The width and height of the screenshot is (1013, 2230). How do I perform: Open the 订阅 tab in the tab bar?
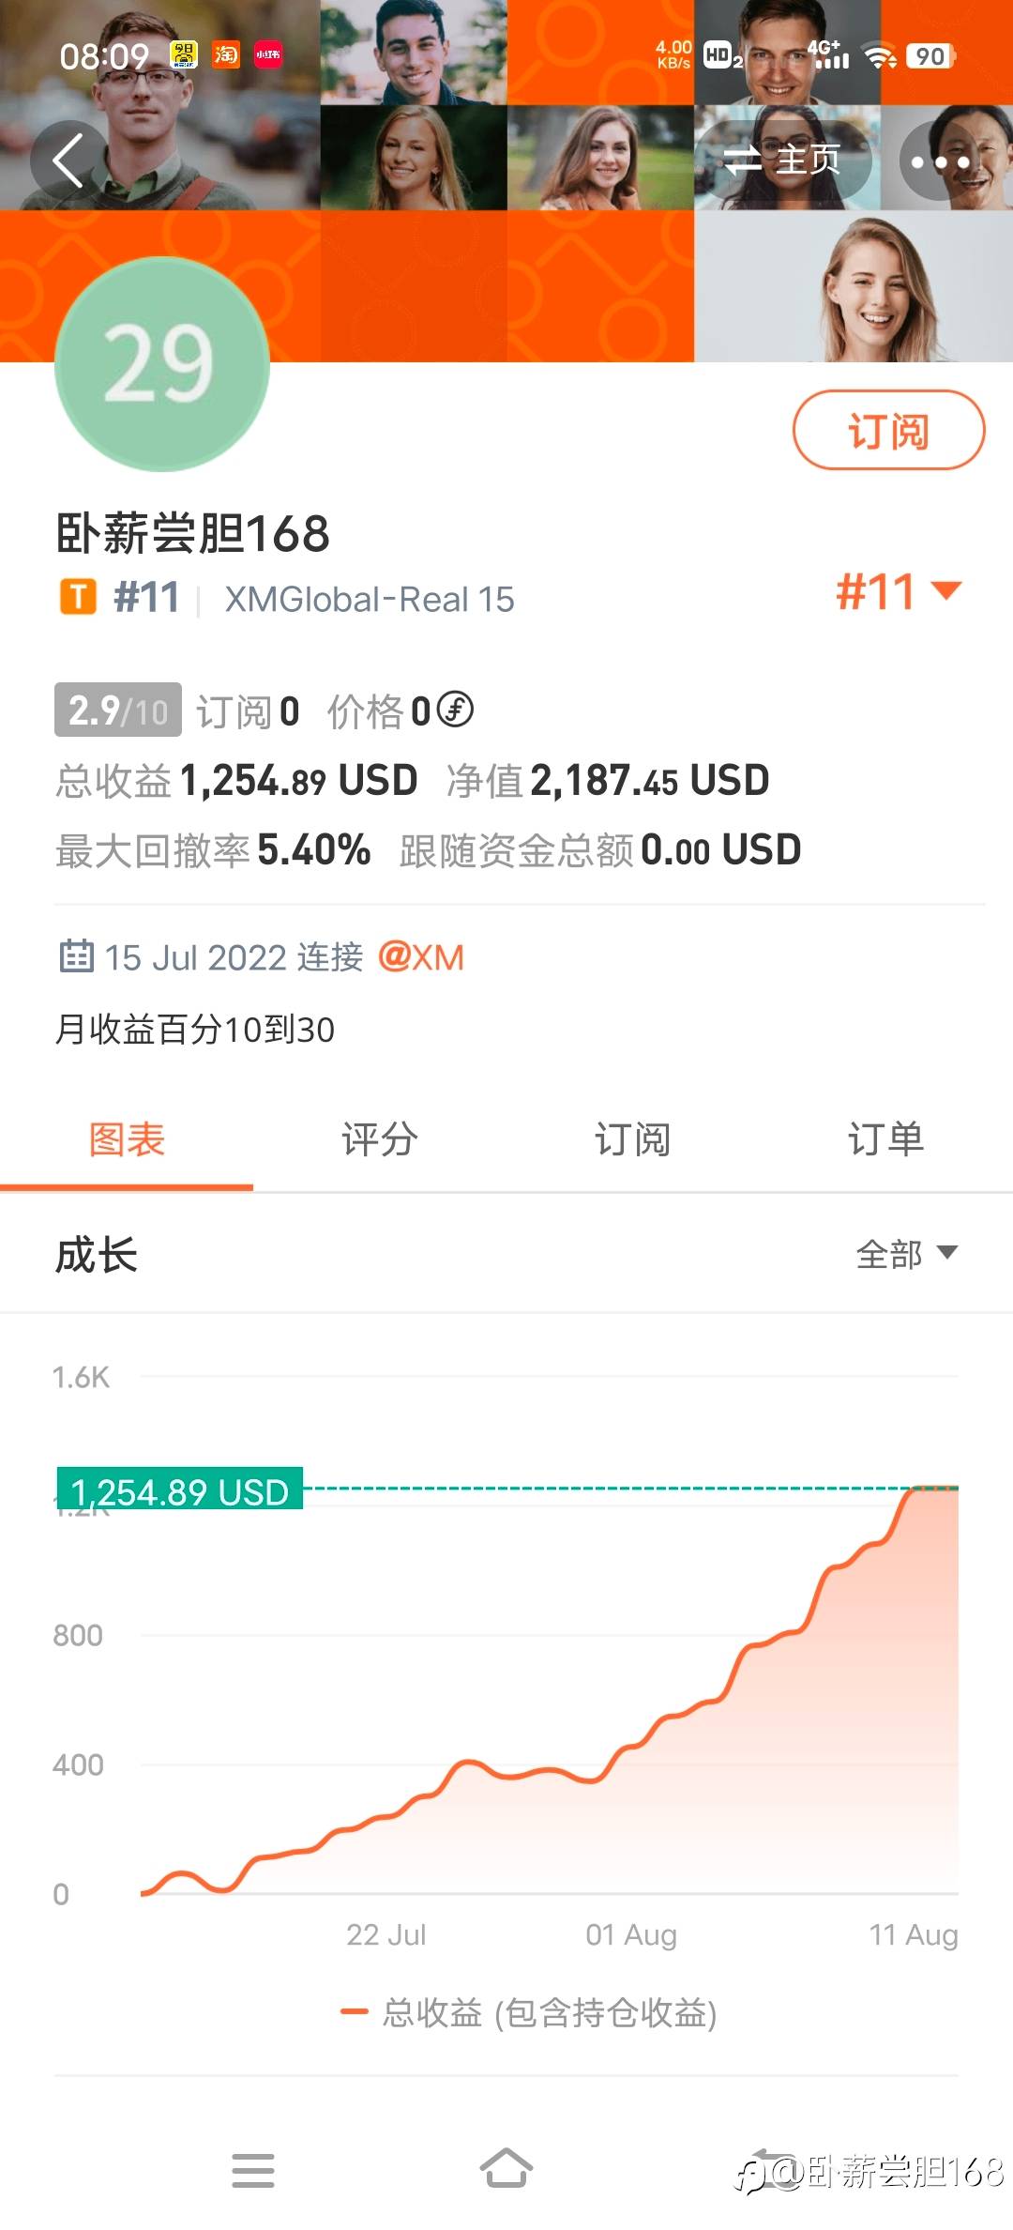pos(632,1139)
